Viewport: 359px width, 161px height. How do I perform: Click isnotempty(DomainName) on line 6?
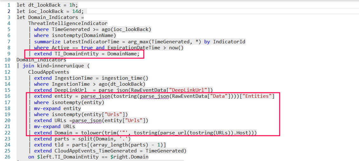[x=84, y=35]
